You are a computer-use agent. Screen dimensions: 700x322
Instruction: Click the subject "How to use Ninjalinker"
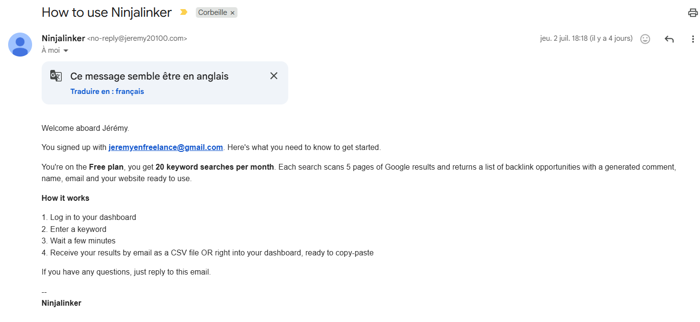click(107, 12)
